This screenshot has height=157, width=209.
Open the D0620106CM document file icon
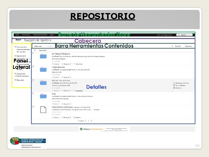[43, 110]
